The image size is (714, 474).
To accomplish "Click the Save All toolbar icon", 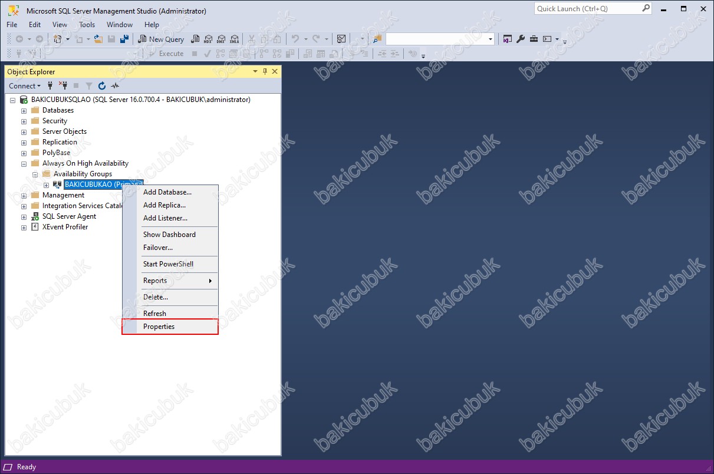I will point(124,39).
